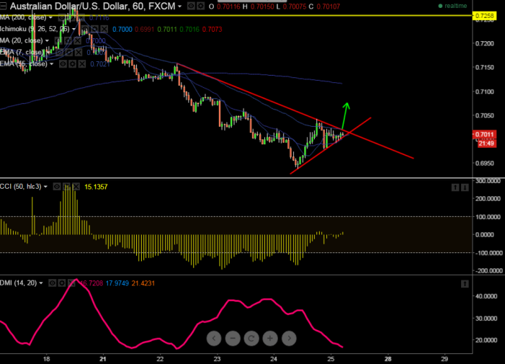
Task: Move the DMI pane up
Action: tap(465, 284)
